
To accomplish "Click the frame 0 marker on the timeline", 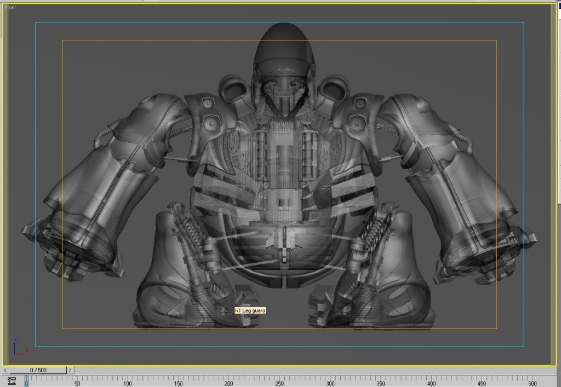I will click(x=26, y=382).
